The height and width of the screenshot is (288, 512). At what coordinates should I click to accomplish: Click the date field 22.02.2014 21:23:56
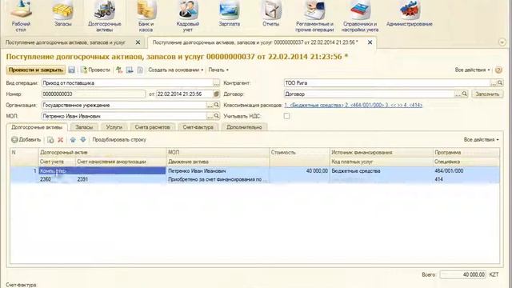(x=185, y=94)
